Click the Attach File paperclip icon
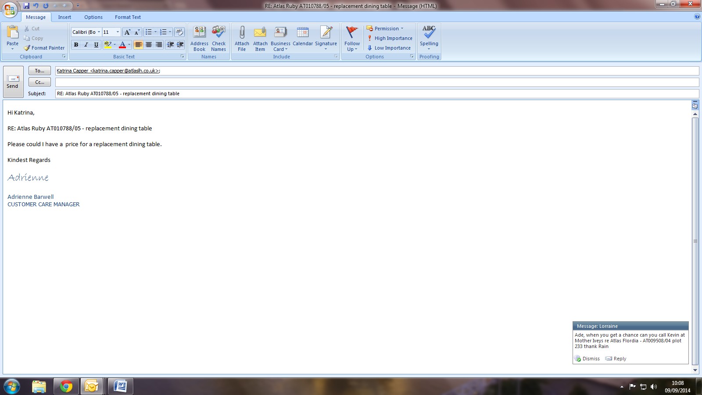Image resolution: width=702 pixels, height=395 pixels. (242, 33)
